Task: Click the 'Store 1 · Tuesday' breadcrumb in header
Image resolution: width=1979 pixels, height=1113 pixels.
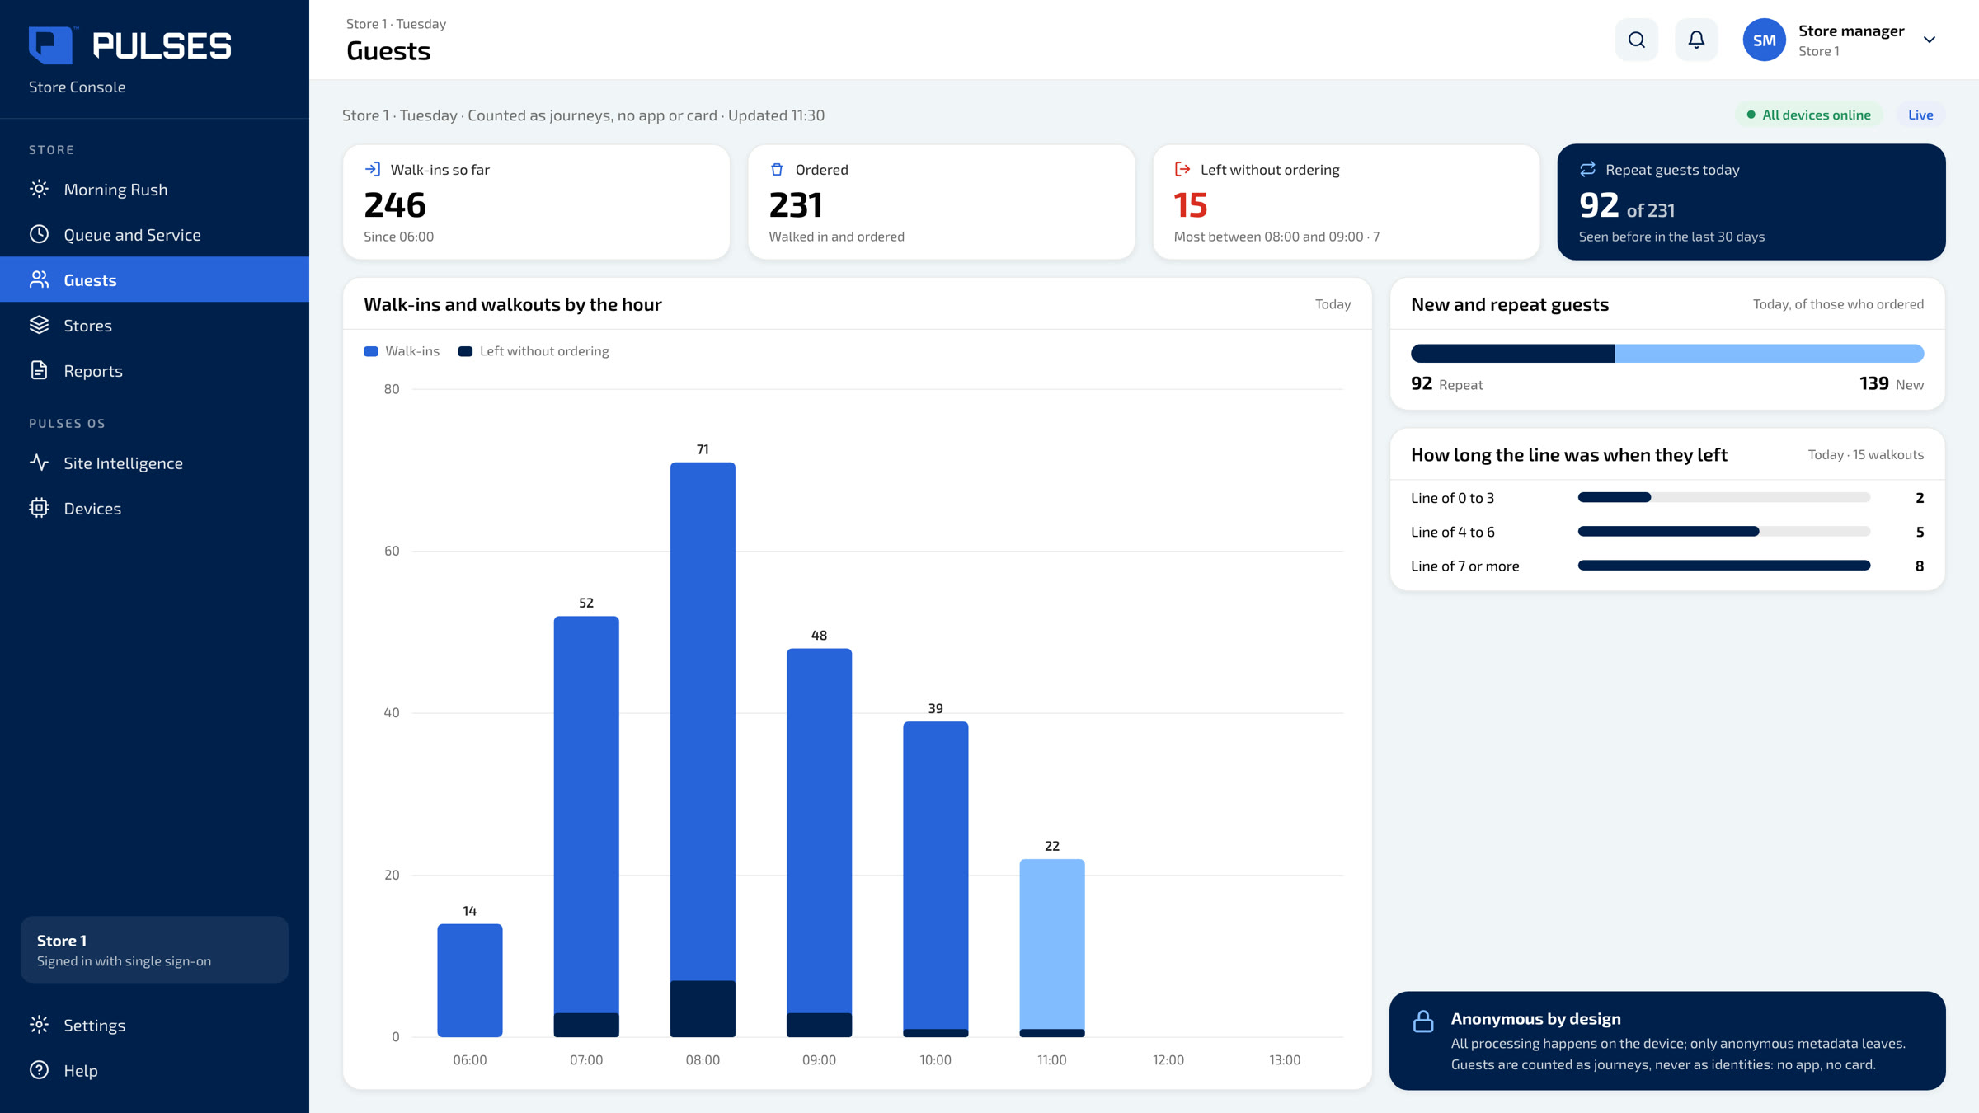Action: (x=396, y=24)
